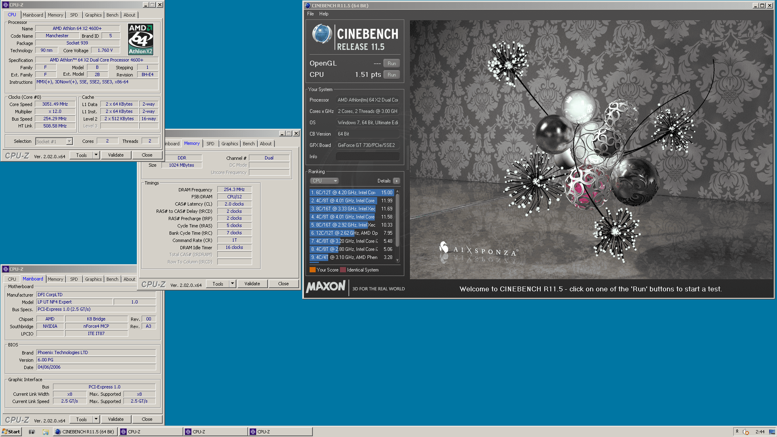Switch to SPD tab in top CPU-Z
This screenshot has width=777, height=437.
(x=74, y=15)
